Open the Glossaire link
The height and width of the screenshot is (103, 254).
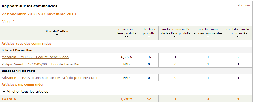coord(243,6)
